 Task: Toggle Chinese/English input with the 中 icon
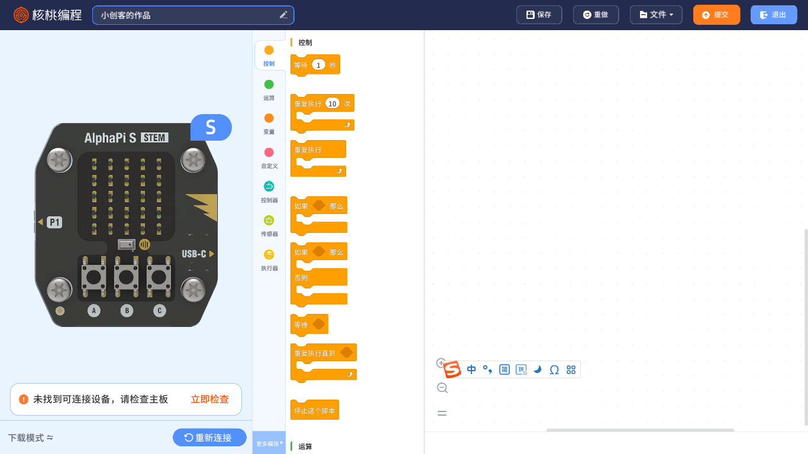coord(470,369)
